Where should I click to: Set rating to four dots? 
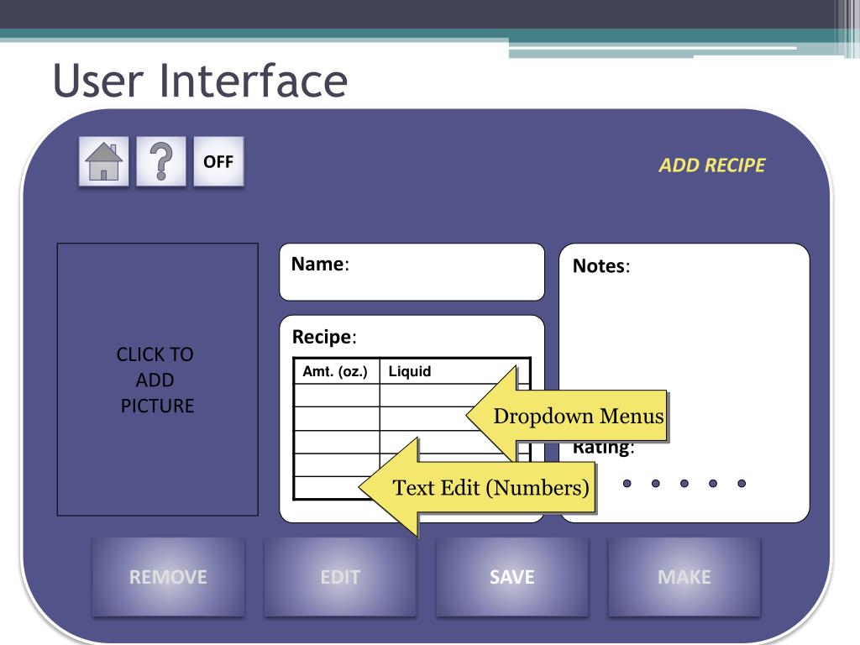(x=713, y=483)
